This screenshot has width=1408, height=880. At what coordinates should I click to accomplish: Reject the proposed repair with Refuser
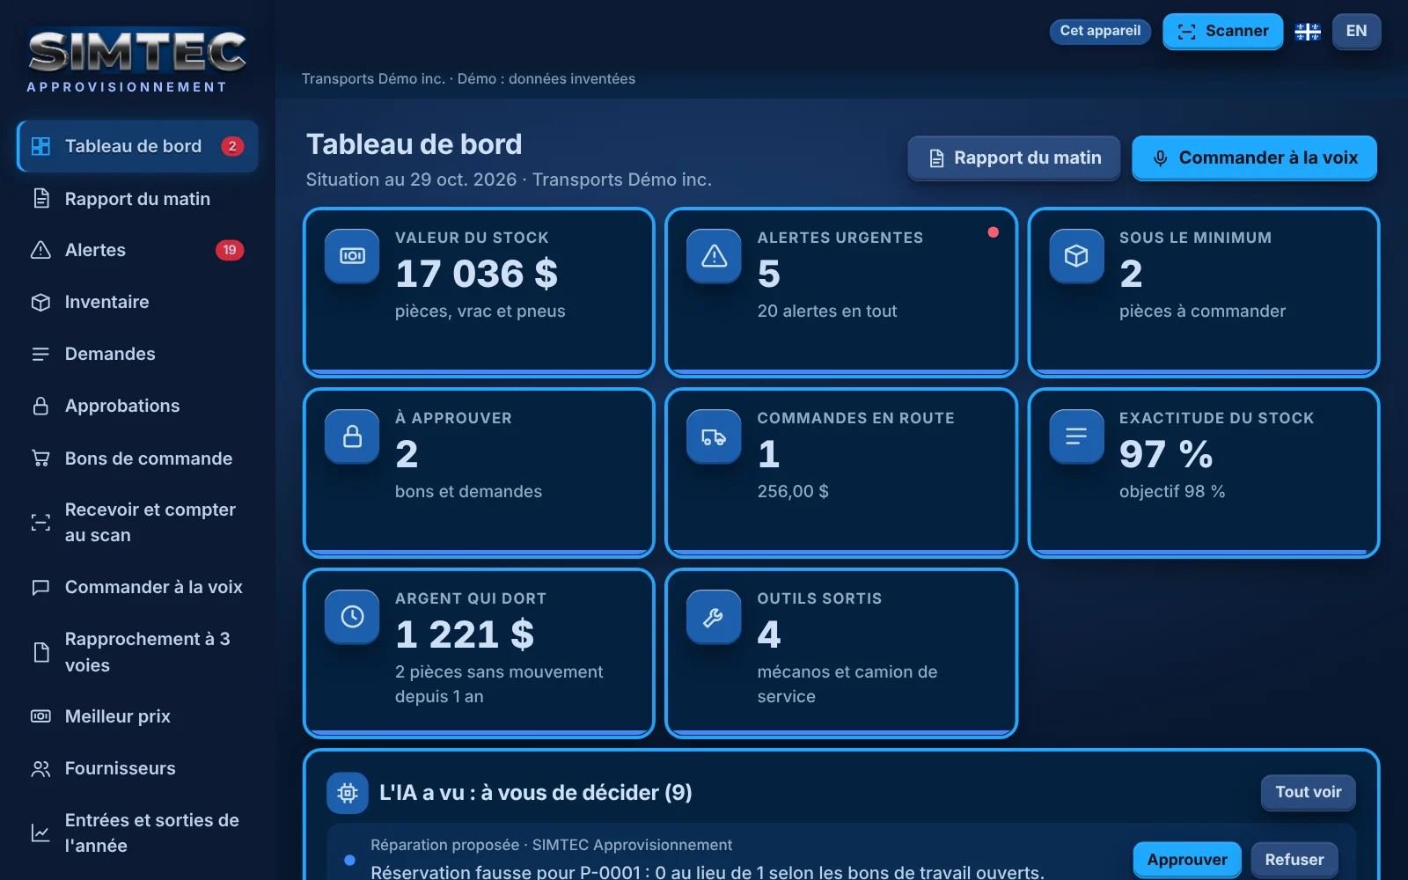[x=1294, y=860]
